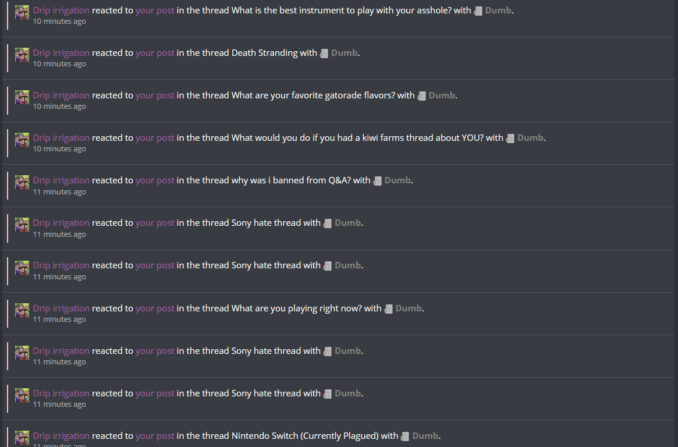
Task: Click avatar beside Nintendo Switch notification
Action: [x=22, y=438]
